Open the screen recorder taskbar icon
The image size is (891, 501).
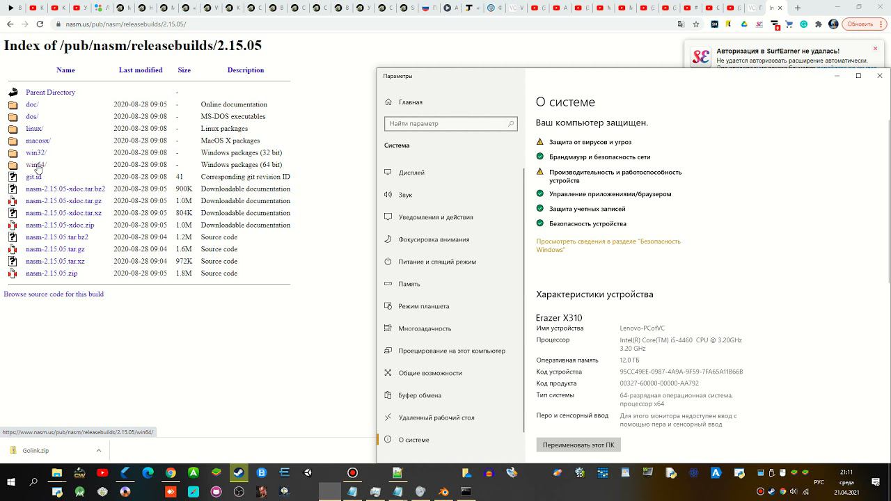(x=353, y=473)
